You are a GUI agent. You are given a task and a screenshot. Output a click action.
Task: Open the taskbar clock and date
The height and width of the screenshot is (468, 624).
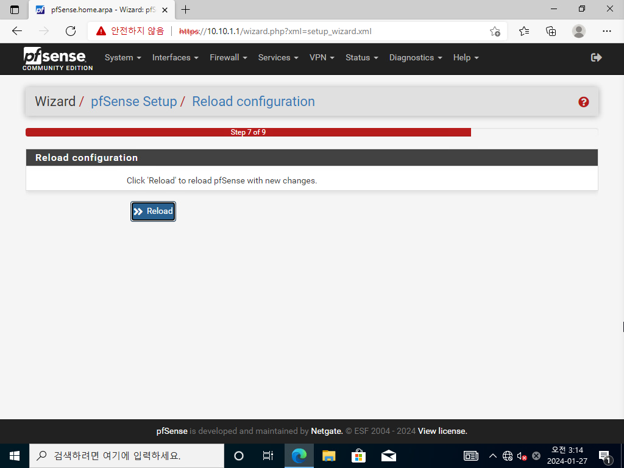[x=567, y=456]
